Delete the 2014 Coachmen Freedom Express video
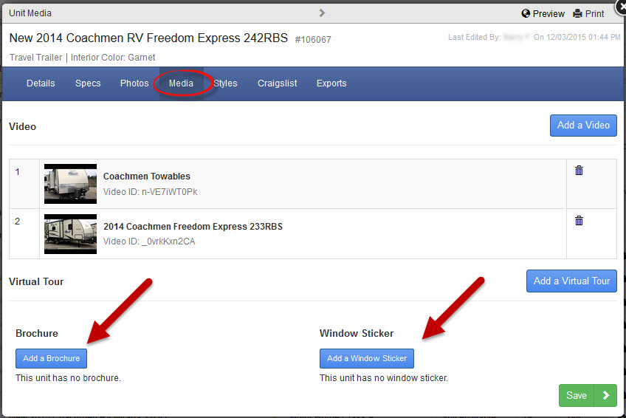Viewport: 626px width, 418px height. tap(579, 221)
